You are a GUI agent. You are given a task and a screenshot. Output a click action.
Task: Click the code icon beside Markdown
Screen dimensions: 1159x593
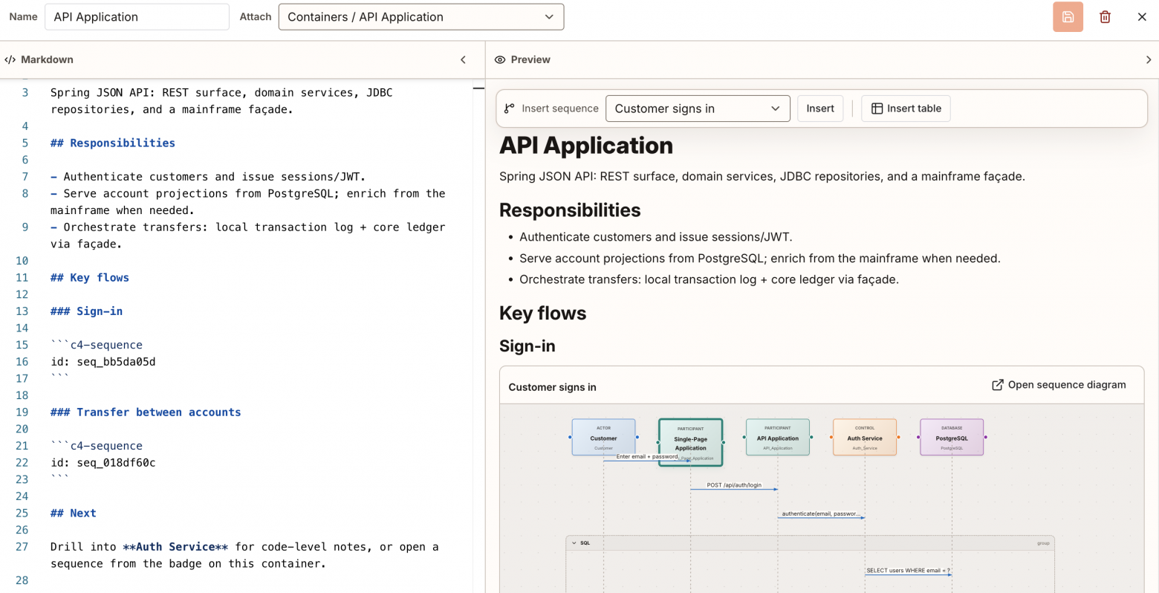click(10, 59)
